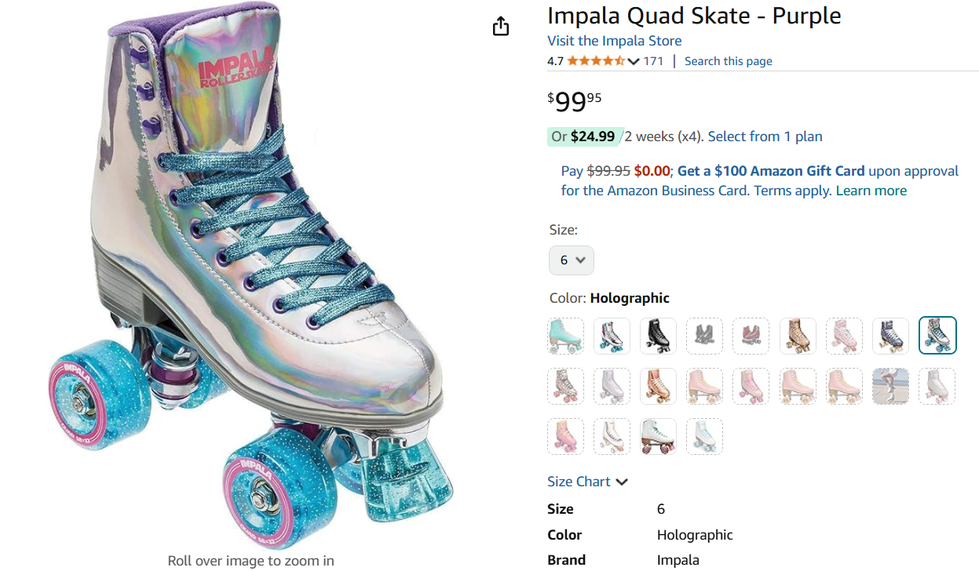The image size is (979, 571).
Task: Click the share icon beside the product image
Action: click(x=501, y=27)
